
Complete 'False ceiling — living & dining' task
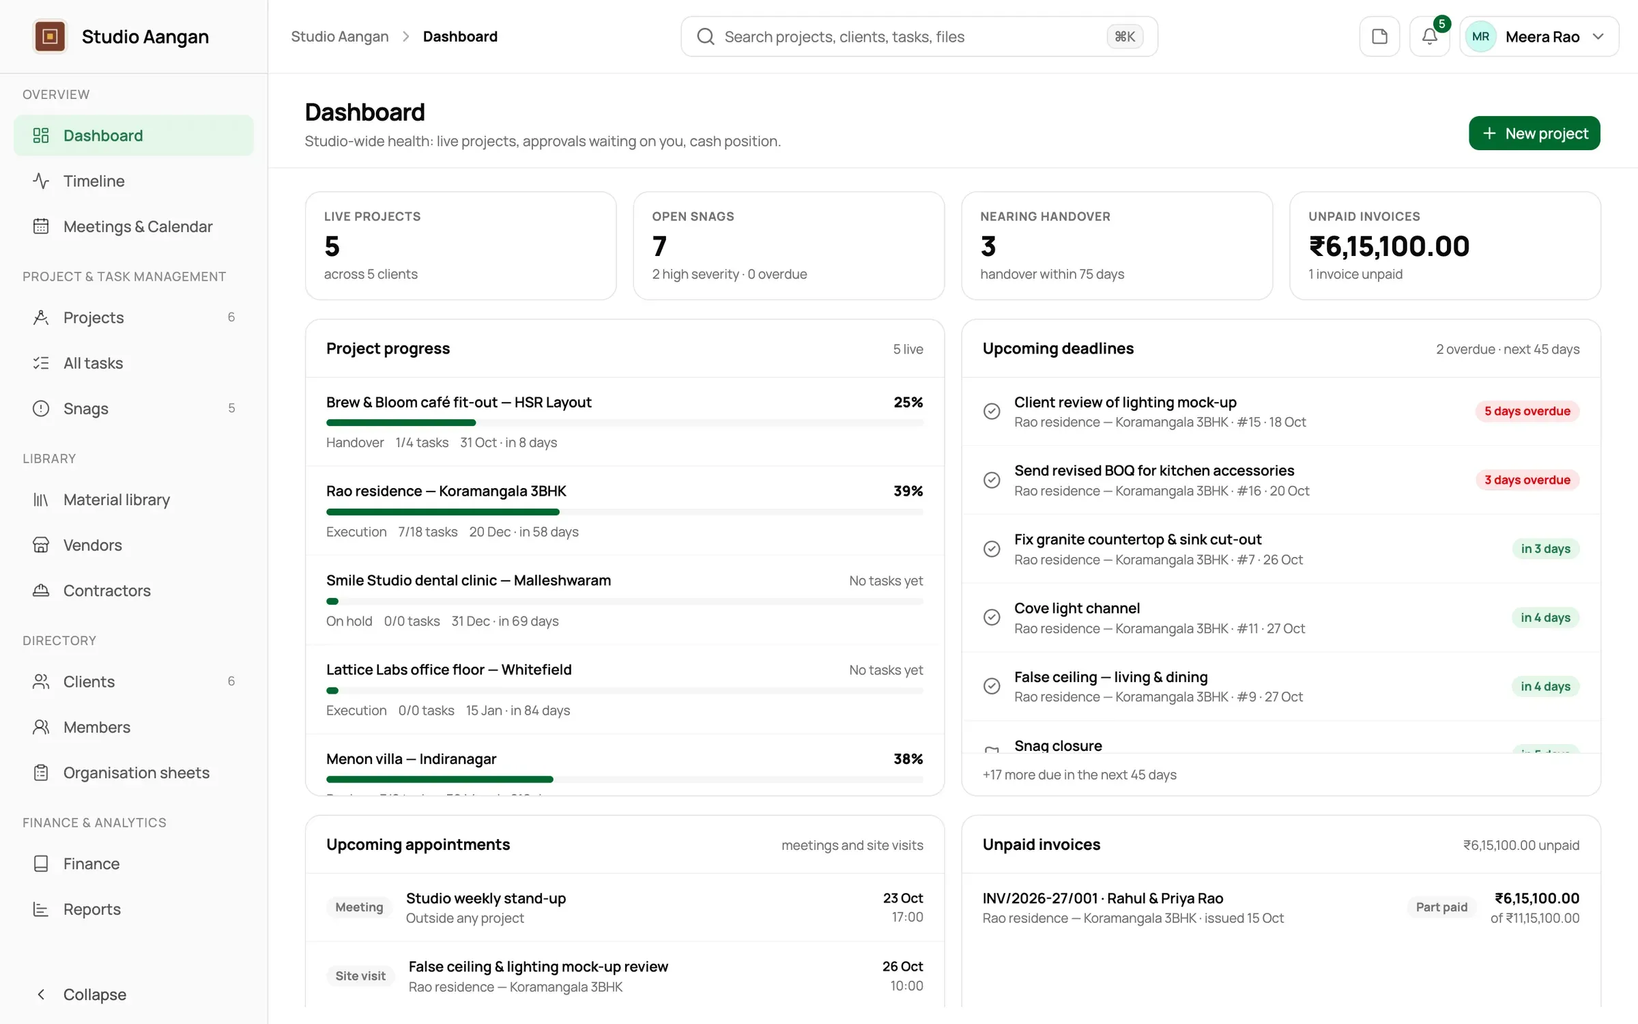(992, 686)
